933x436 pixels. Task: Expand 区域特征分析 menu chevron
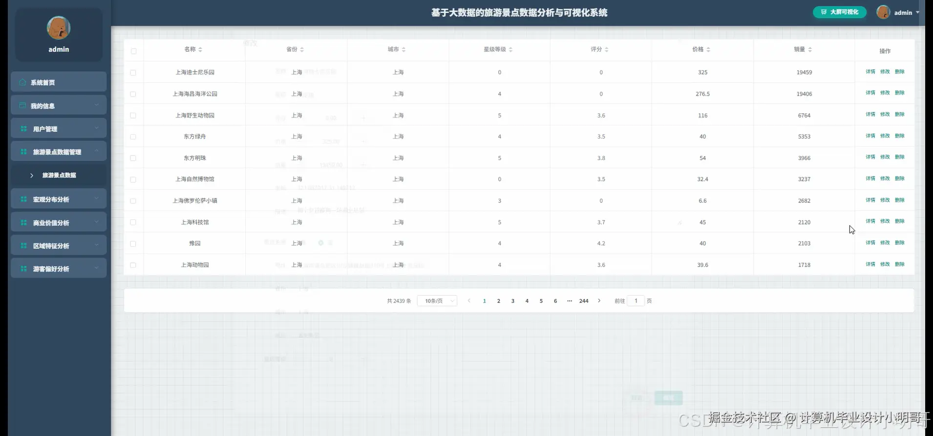coord(96,245)
